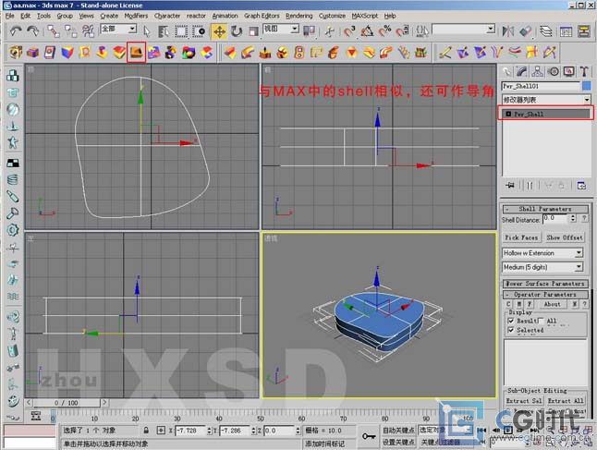Viewport: 597px width, 450px height.
Task: Click the highlighted Pwr_Shell toolbar icon
Action: [x=136, y=52]
